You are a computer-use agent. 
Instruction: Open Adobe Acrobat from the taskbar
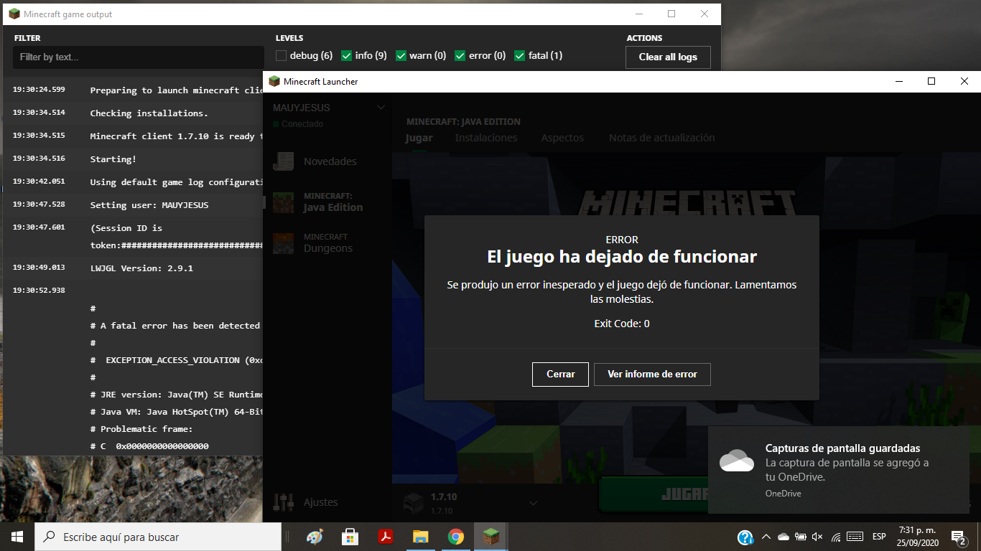click(x=385, y=537)
